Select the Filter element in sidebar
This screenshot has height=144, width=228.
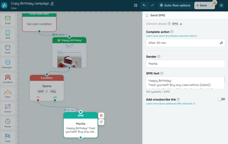tap(8, 94)
